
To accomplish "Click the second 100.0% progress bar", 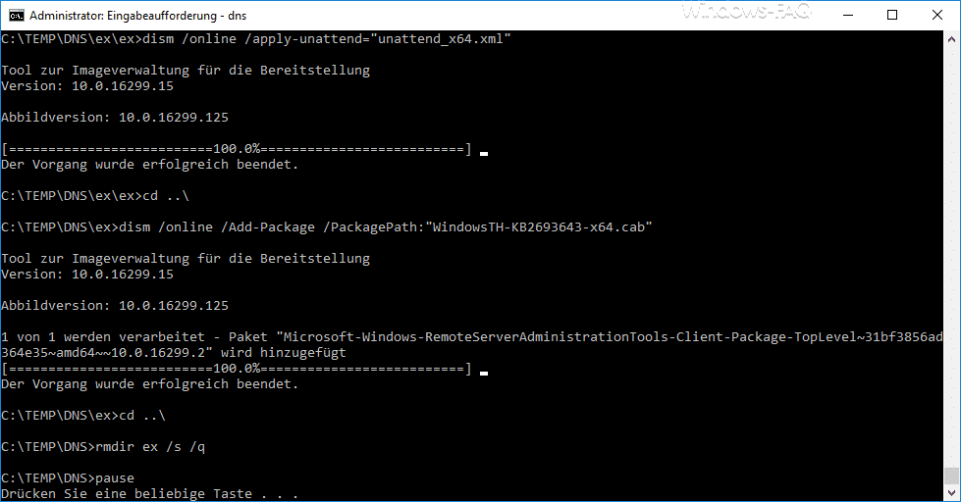I will pos(237,369).
